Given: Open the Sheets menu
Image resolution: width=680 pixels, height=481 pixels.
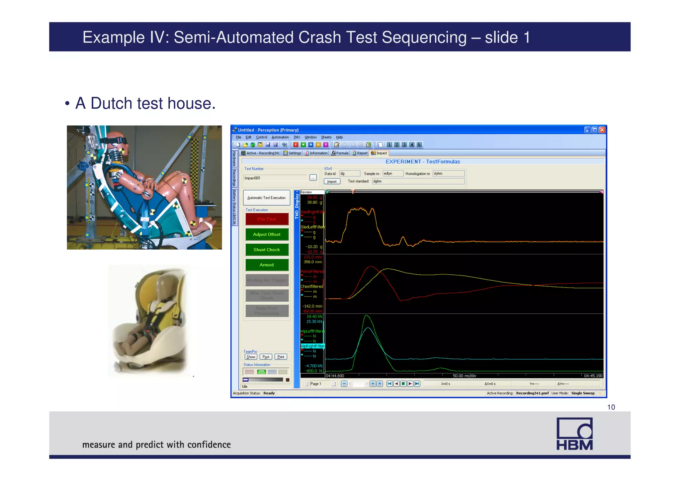Looking at the screenshot, I should click(326, 137).
